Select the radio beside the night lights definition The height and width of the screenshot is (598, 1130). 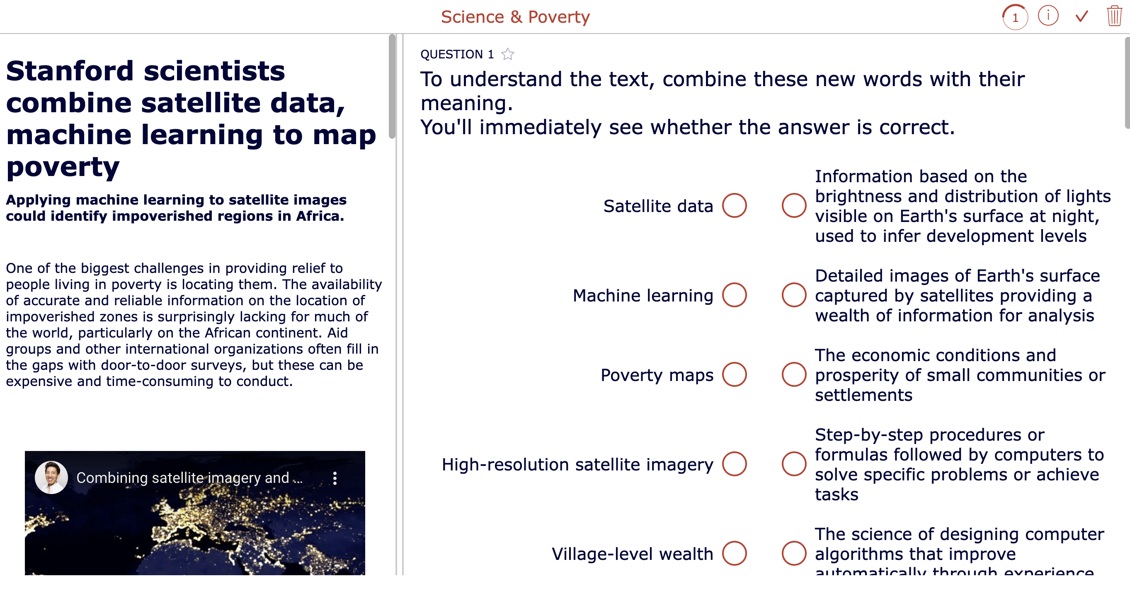coord(793,206)
